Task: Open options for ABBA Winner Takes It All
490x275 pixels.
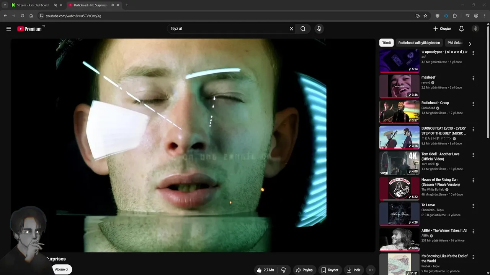Action: coord(473,231)
